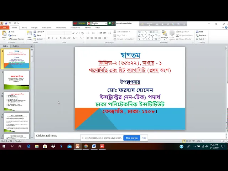This screenshot has width=228, height=171.
Task: Click the Stop sharing button
Action: tap(131, 138)
